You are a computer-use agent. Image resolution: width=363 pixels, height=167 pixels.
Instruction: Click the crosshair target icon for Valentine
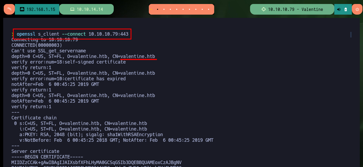point(263,9)
